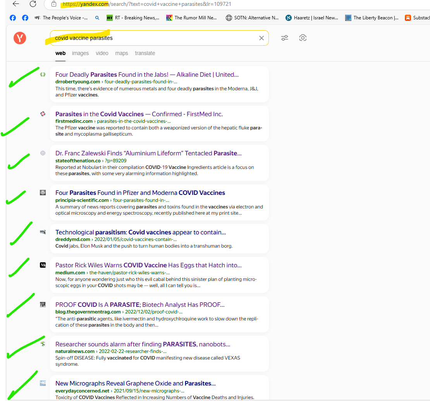
Task: Click the Yandex red Y logo
Action: coord(20,38)
